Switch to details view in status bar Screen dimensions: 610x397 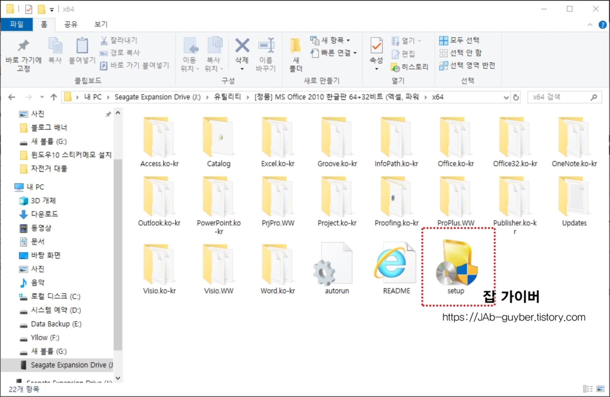pyautogui.click(x=588, y=389)
